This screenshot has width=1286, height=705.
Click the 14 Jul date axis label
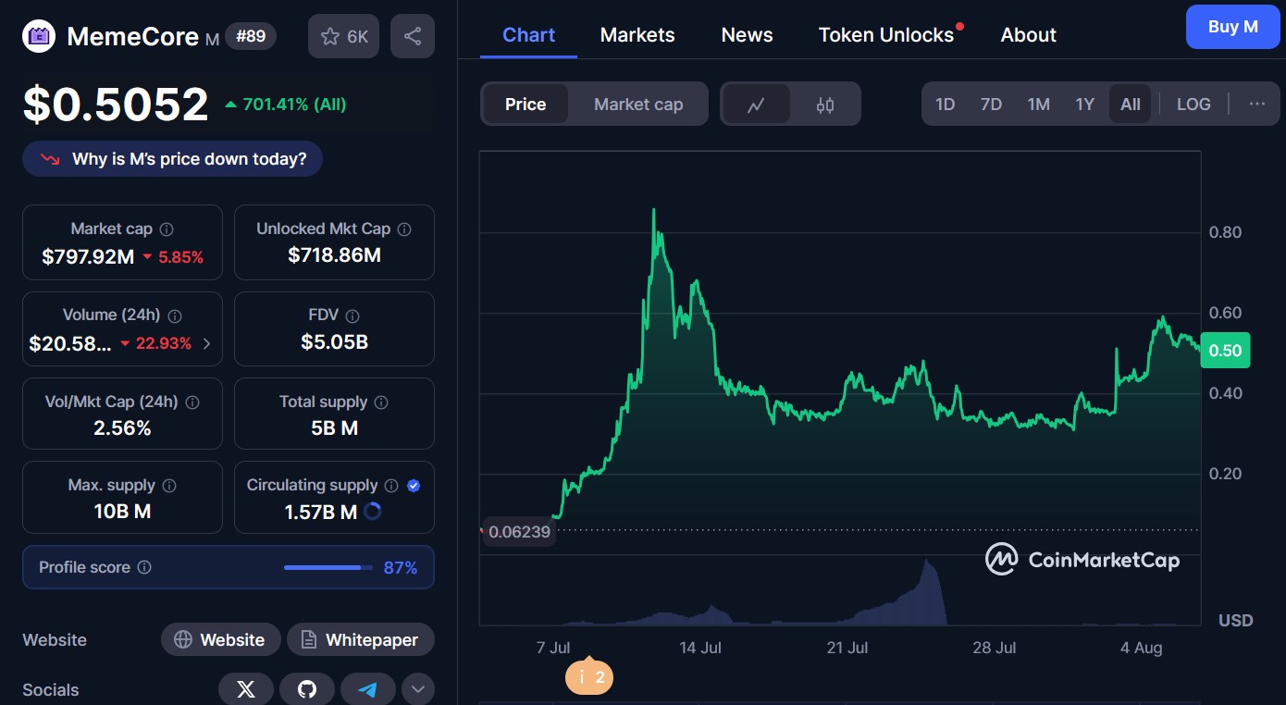tap(700, 648)
